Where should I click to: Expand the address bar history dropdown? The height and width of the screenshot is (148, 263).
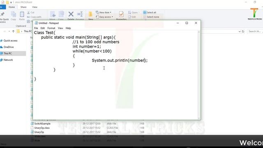click(240, 31)
